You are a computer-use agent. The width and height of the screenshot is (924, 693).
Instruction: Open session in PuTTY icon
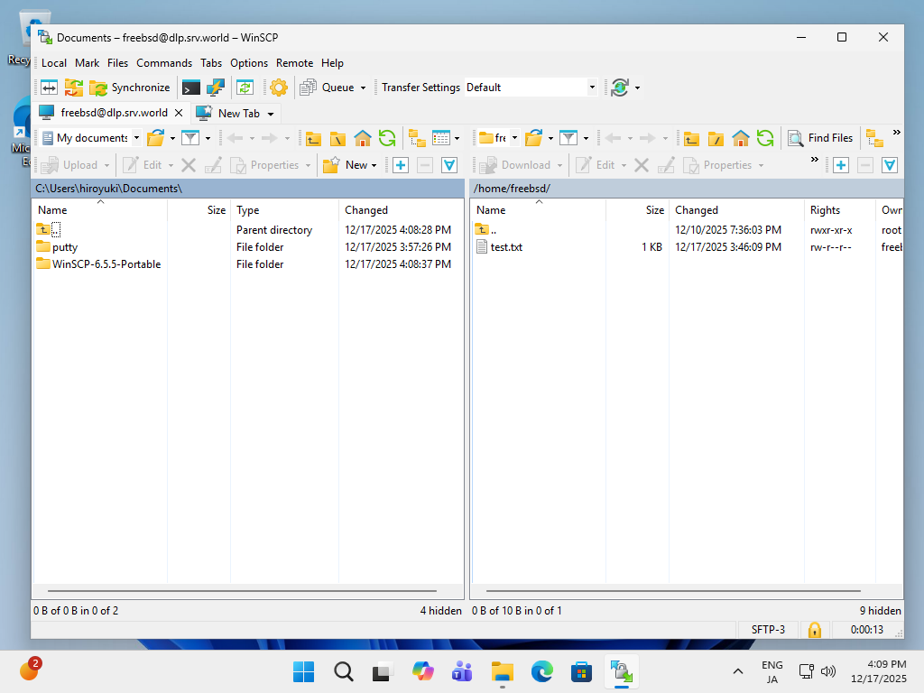[215, 88]
